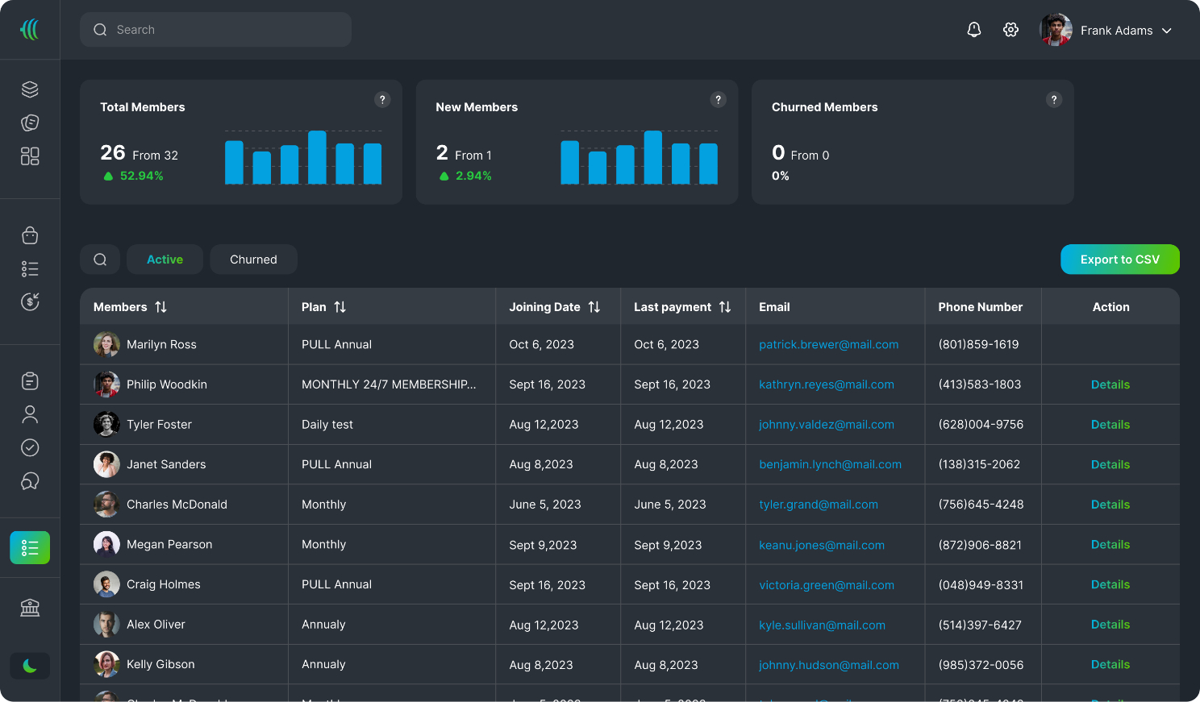Toggle the check circle icon in the sidebar

click(30, 447)
